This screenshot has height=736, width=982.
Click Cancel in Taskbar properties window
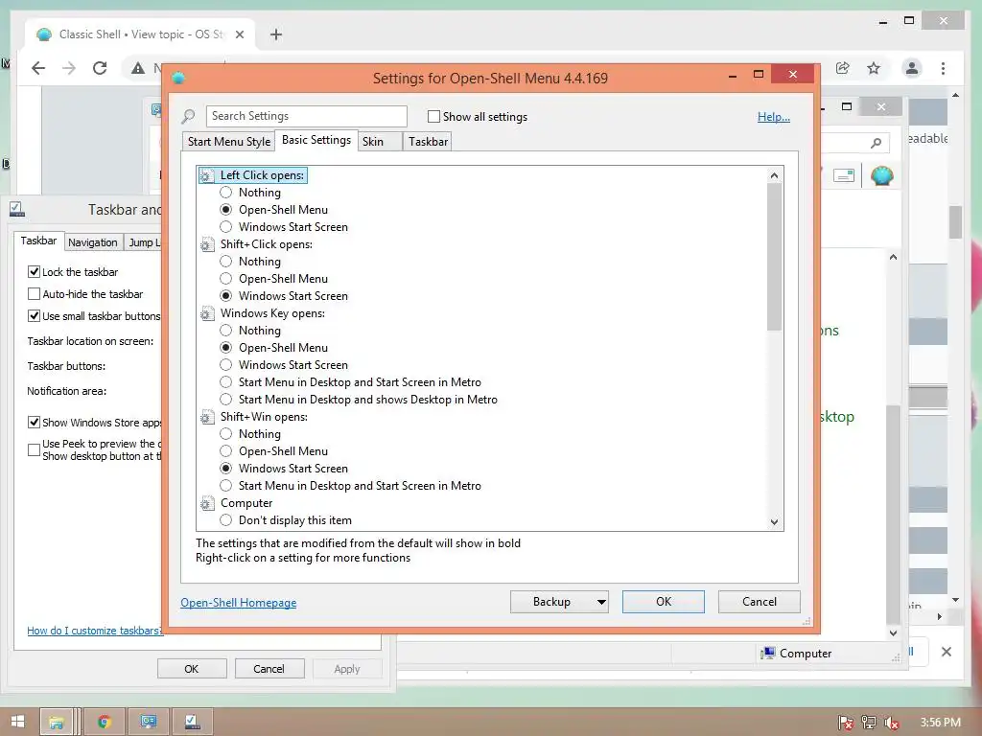[269, 669]
